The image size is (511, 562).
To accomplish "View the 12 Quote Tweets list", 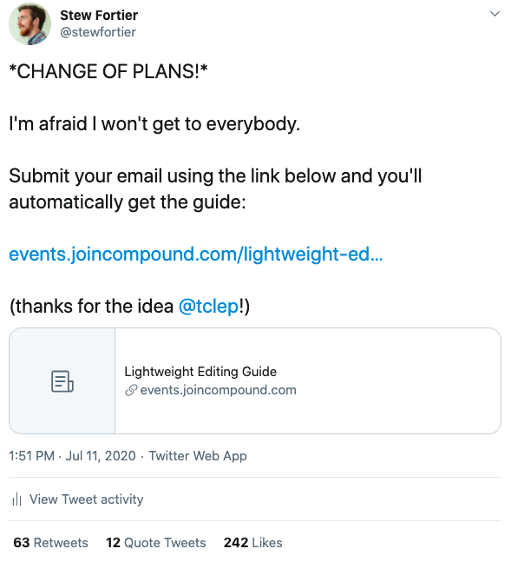I will click(x=156, y=543).
